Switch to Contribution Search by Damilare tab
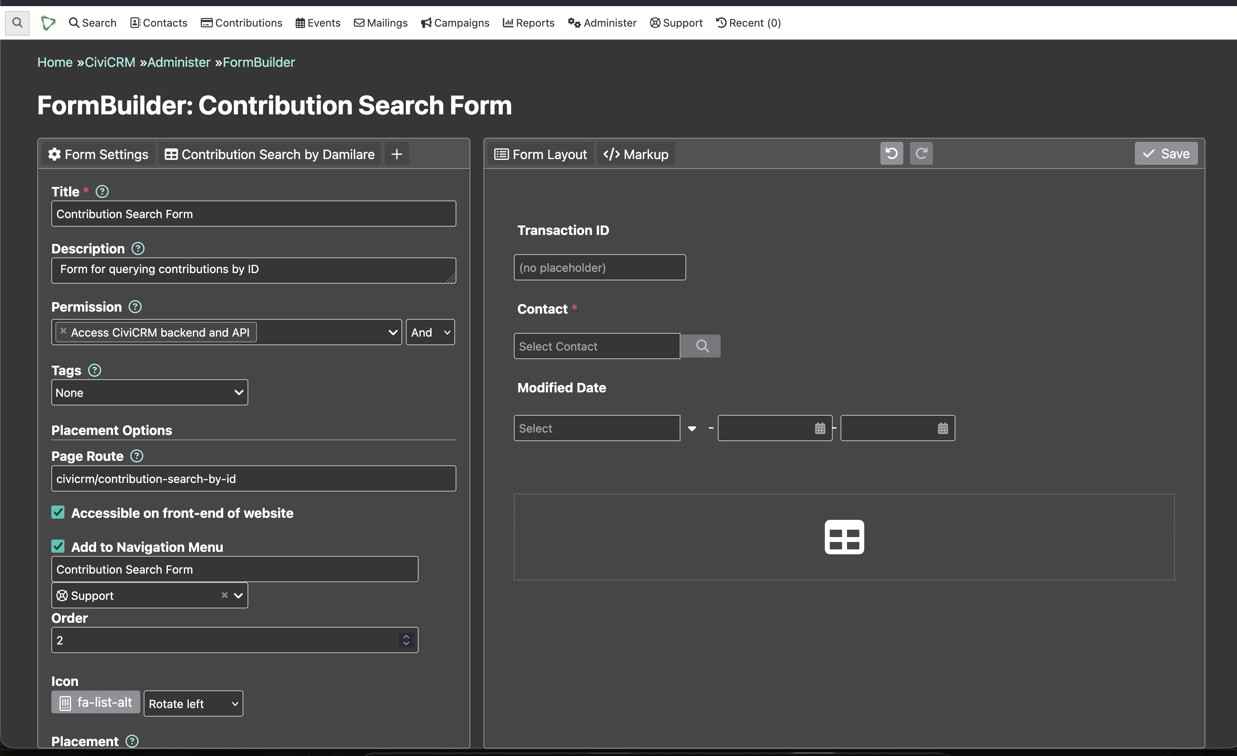The image size is (1237, 756). point(270,154)
